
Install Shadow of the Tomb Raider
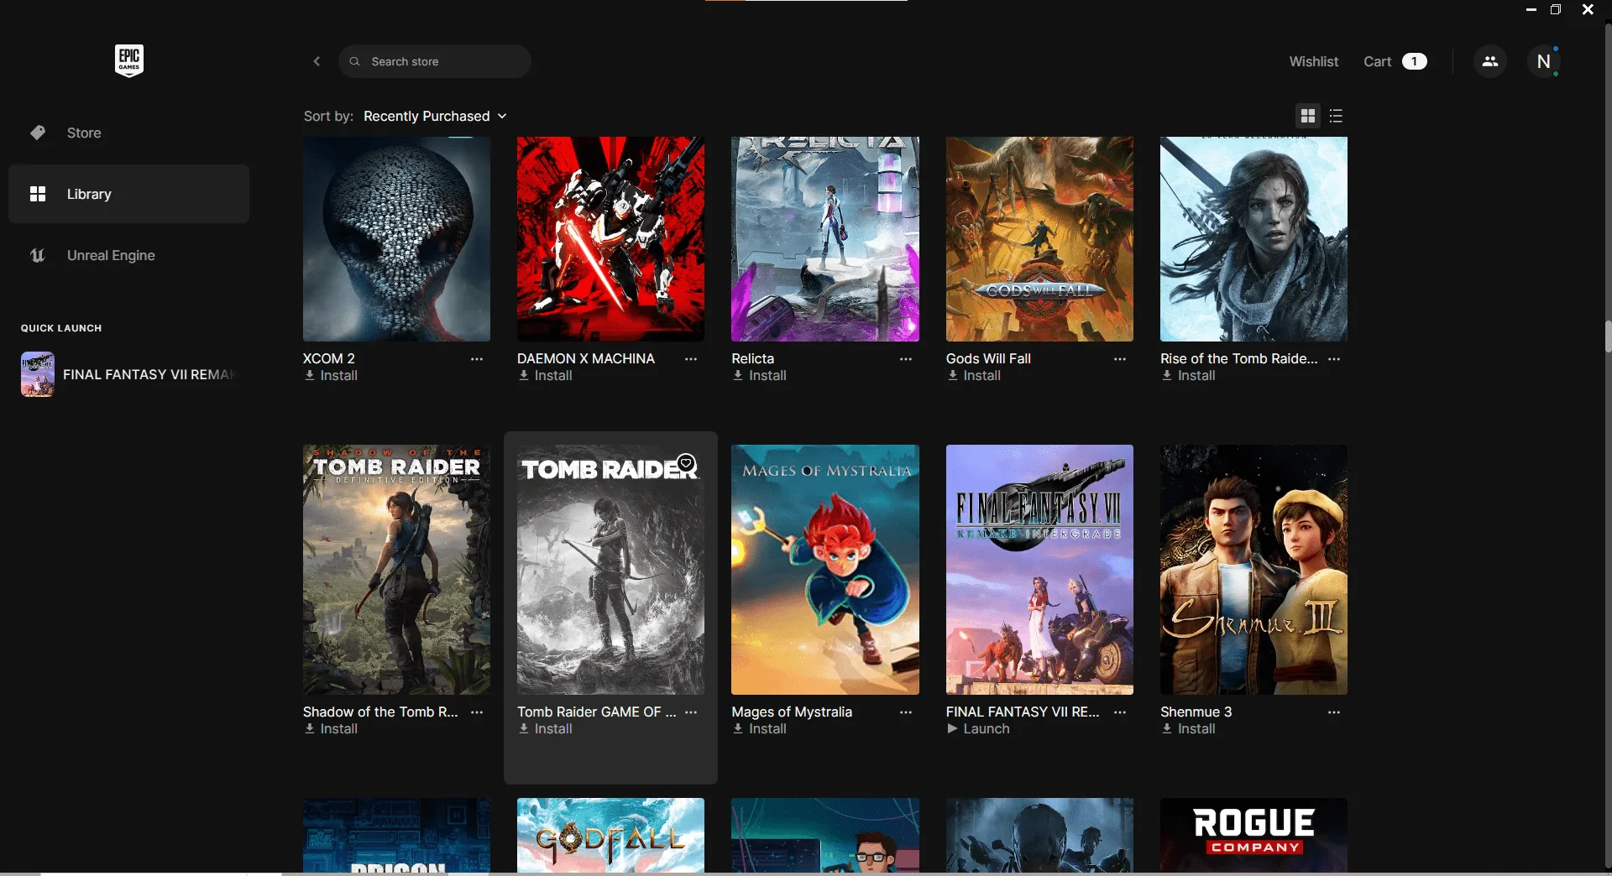(331, 729)
